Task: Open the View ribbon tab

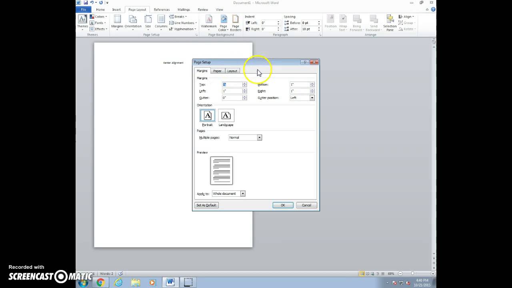Action: pyautogui.click(x=220, y=10)
